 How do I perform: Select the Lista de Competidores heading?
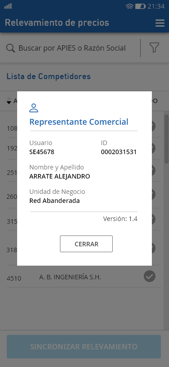coord(49,76)
